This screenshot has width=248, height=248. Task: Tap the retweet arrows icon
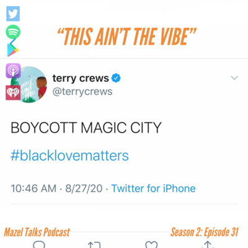[x=94, y=245]
